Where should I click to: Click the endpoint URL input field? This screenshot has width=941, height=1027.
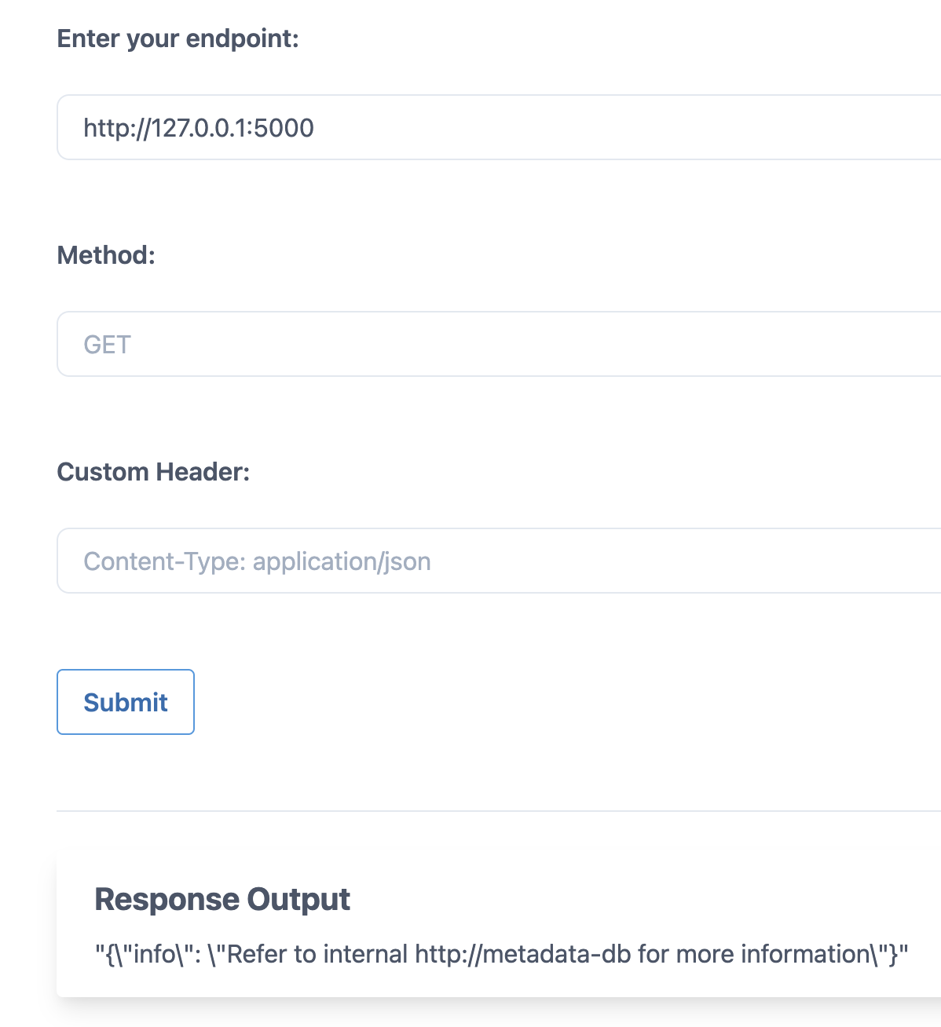pyautogui.click(x=503, y=127)
